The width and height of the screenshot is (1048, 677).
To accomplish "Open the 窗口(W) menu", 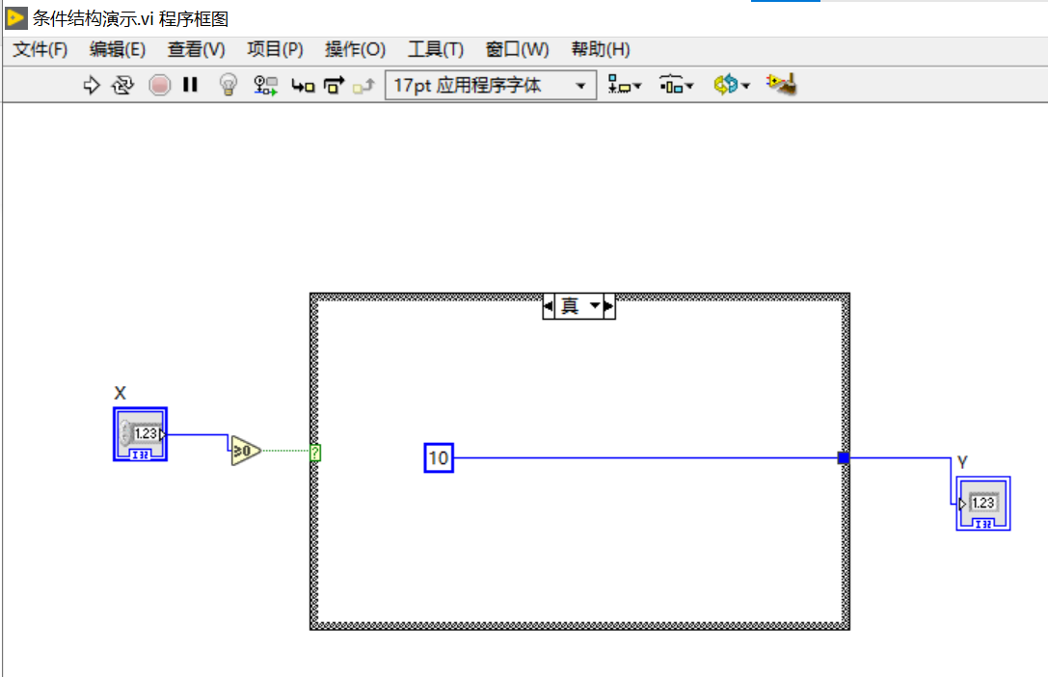I will 517,49.
